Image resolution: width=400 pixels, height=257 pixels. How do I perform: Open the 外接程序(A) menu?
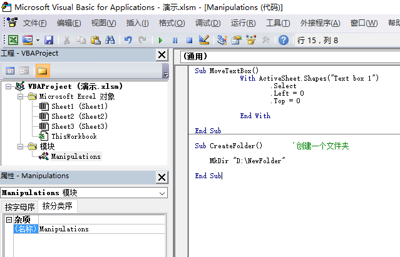(x=320, y=23)
